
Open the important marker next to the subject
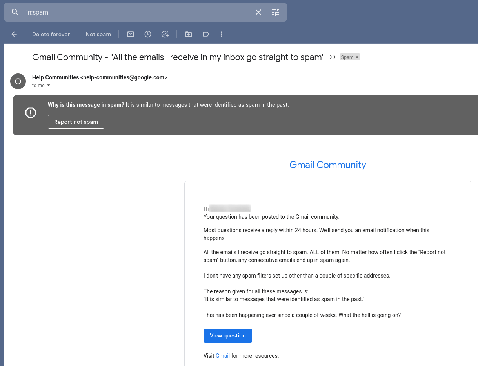point(333,57)
